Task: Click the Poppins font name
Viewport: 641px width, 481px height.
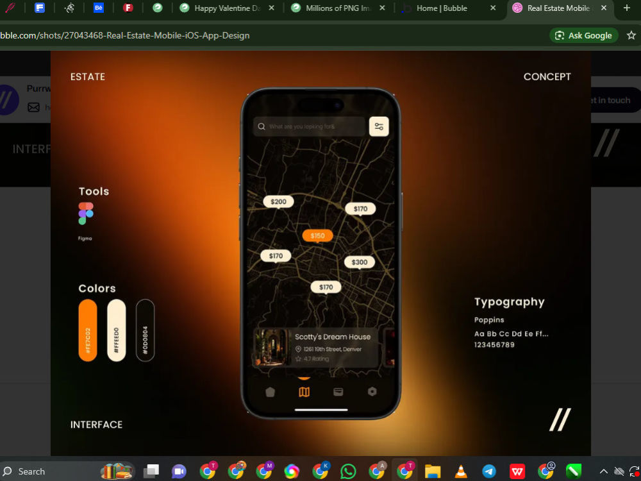Action: (x=489, y=320)
